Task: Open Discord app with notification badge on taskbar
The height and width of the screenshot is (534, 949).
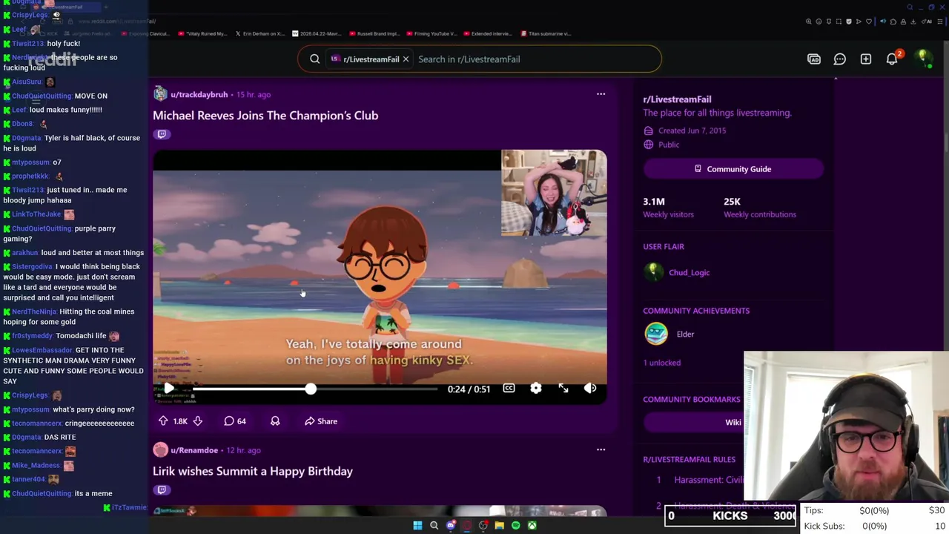Action: coord(450,526)
